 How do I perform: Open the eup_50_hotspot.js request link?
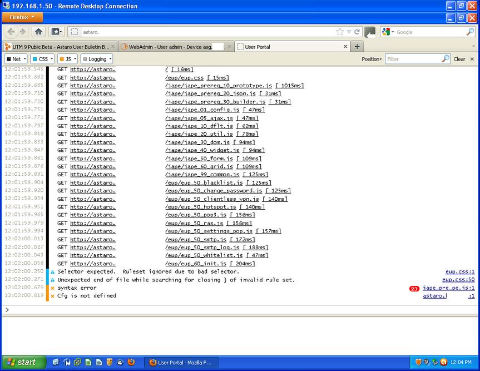(x=201, y=207)
